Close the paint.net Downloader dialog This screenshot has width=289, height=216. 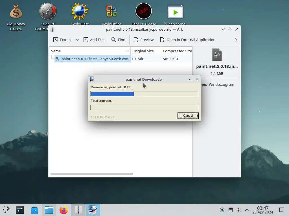pos(197,79)
